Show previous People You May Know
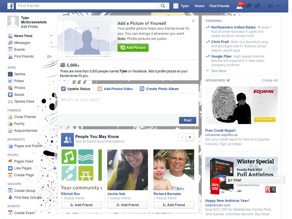292x219 pixels. pyautogui.click(x=182, y=137)
